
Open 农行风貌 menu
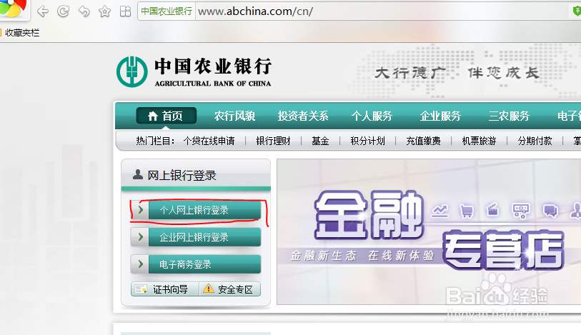click(x=234, y=116)
